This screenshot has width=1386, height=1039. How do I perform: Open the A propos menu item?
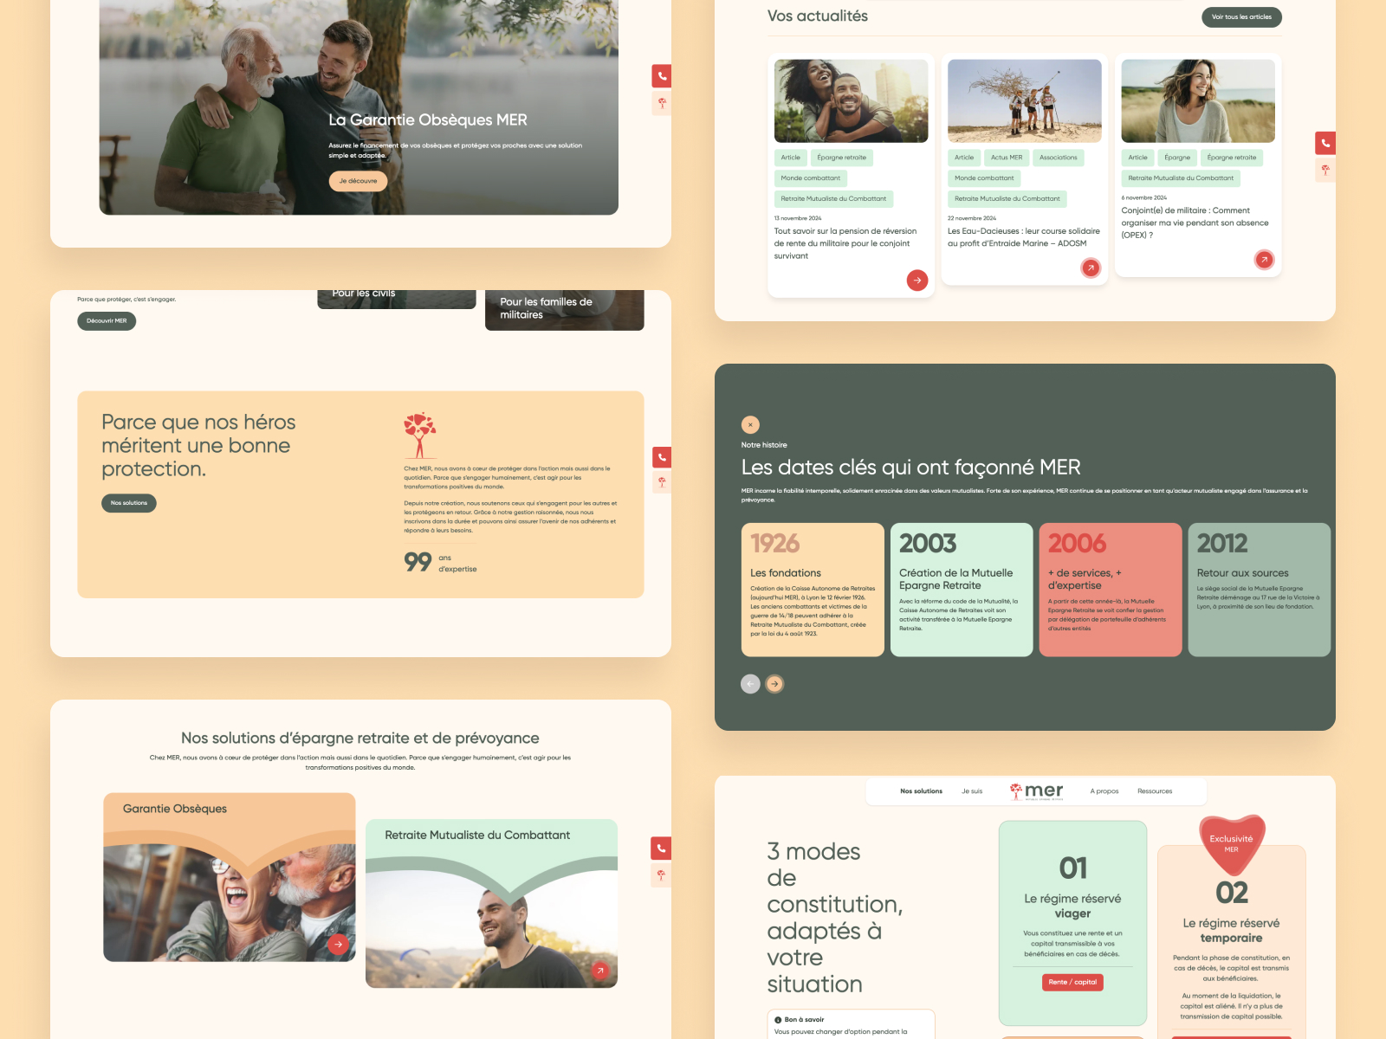[1104, 791]
